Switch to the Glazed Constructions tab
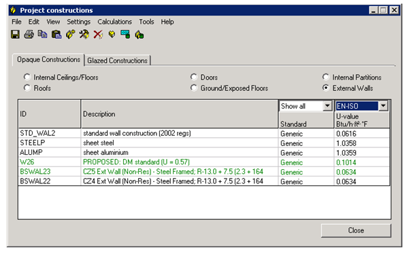Viewport: 409px width, 254px height. [117, 60]
